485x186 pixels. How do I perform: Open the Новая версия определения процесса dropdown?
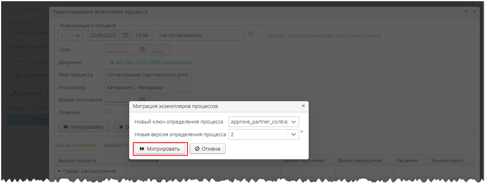point(294,135)
